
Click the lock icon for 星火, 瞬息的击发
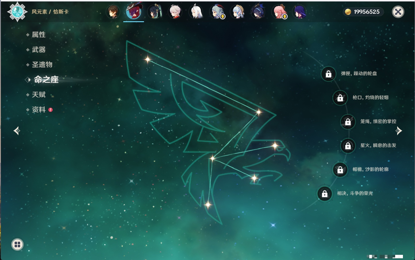[348, 146]
